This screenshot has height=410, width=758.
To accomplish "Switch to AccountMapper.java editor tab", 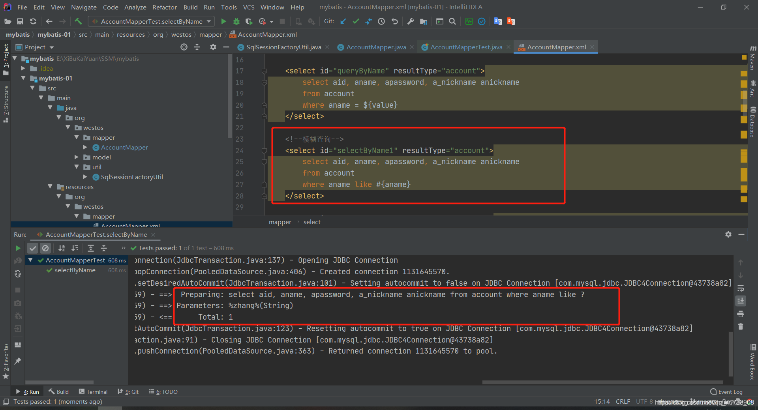I will pos(376,47).
